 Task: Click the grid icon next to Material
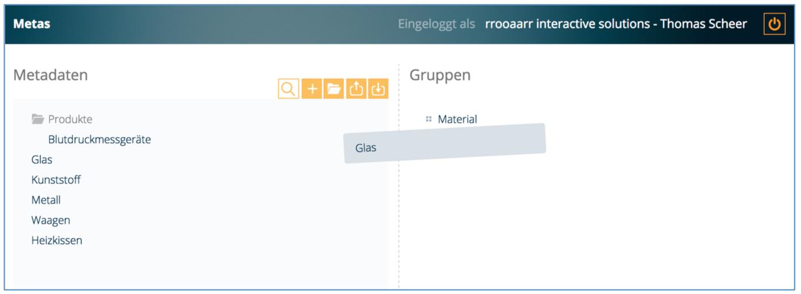[428, 119]
